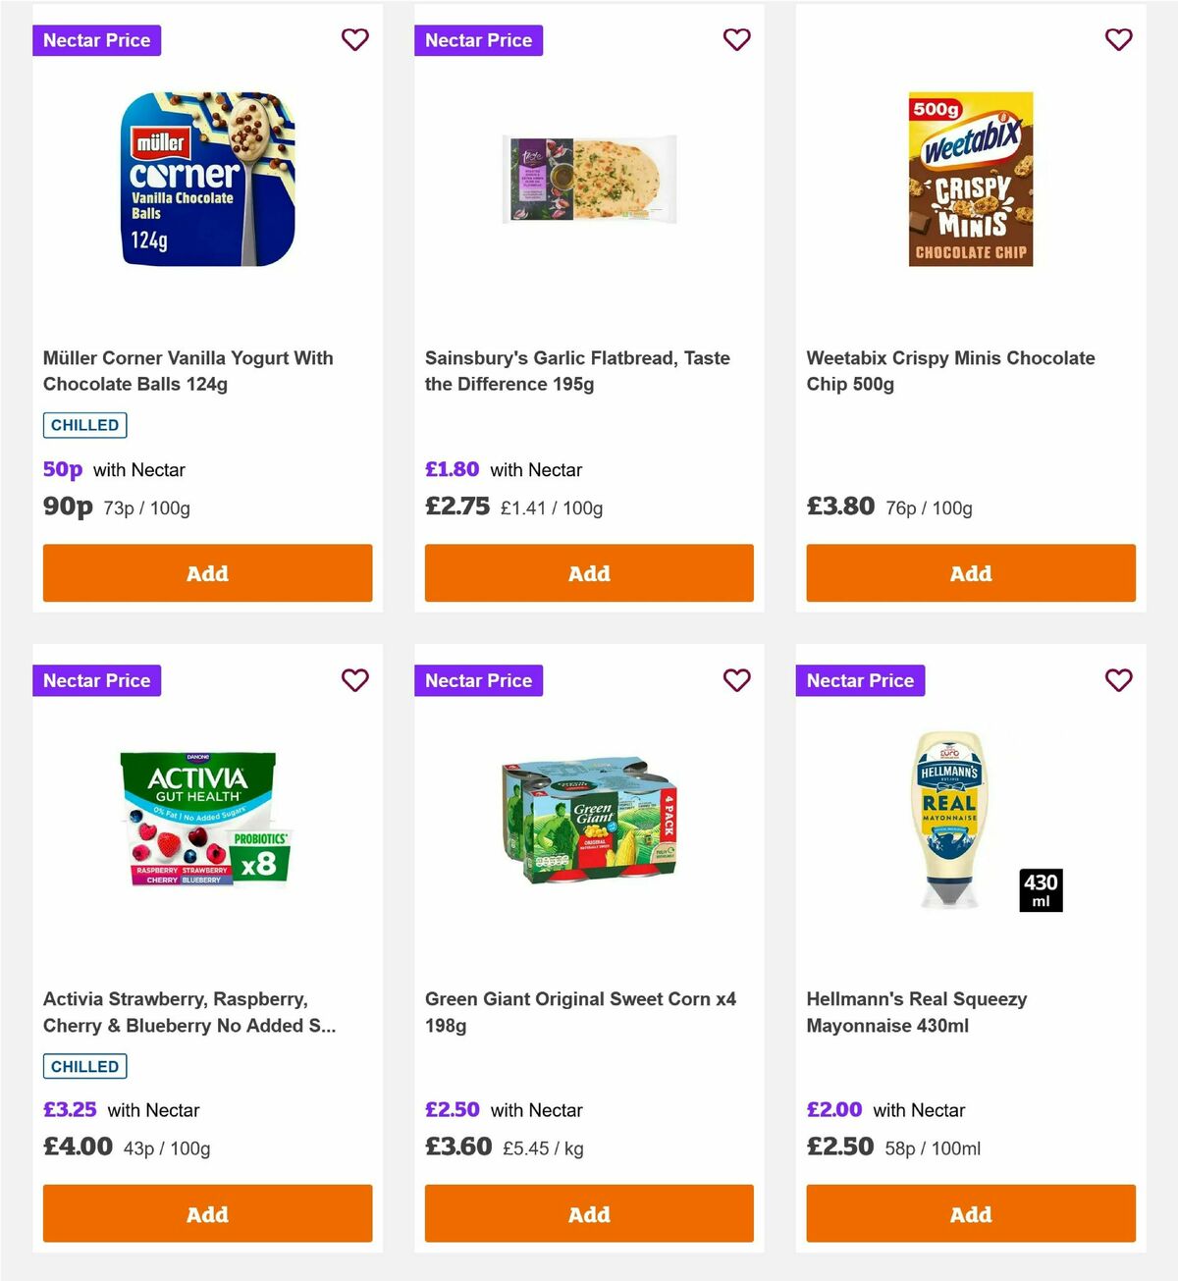Click the Nectar Price badge on Green Giant corn

point(478,679)
